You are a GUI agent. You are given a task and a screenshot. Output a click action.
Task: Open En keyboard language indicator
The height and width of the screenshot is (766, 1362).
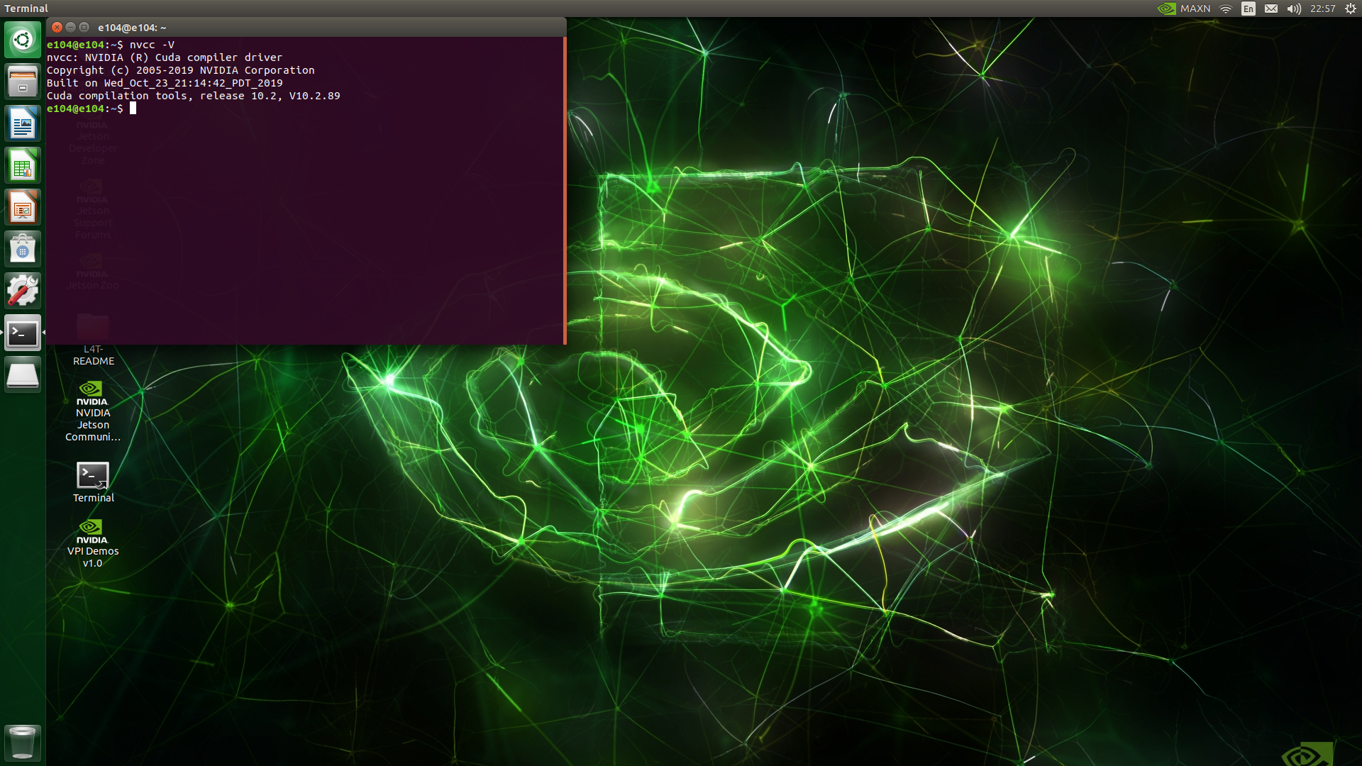pyautogui.click(x=1248, y=9)
